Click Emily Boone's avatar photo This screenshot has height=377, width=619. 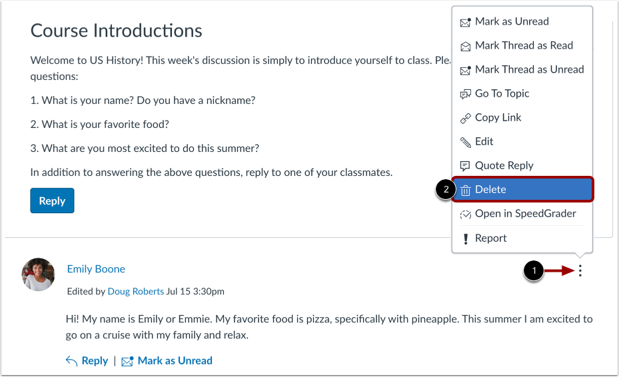(38, 274)
